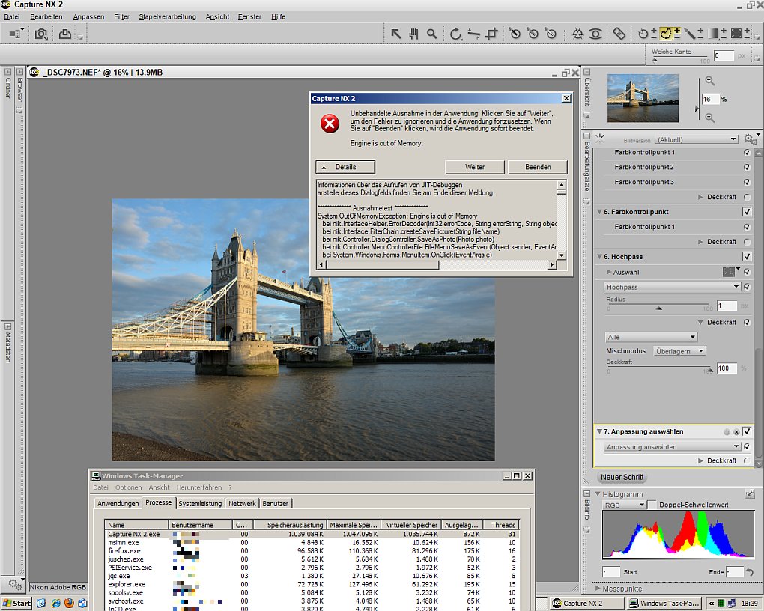
Task: Open the RGB histogram channel dropdown
Action: point(624,505)
